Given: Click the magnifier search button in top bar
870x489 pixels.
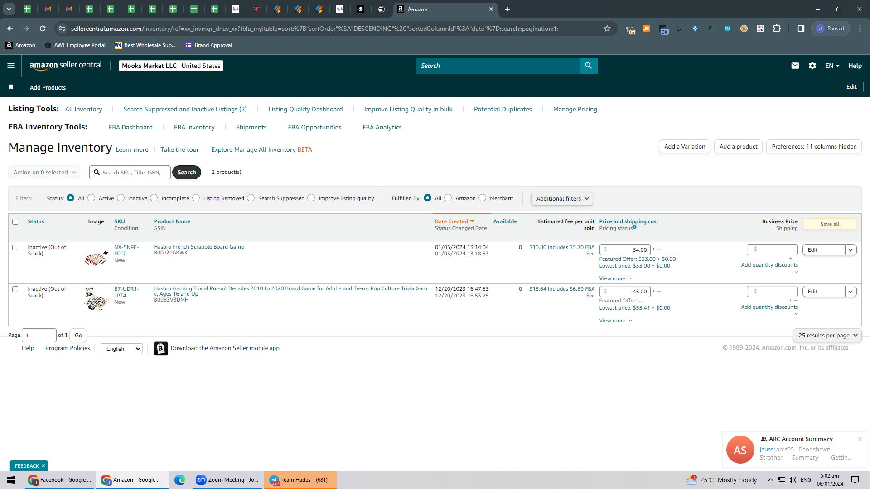Looking at the screenshot, I should pos(588,66).
